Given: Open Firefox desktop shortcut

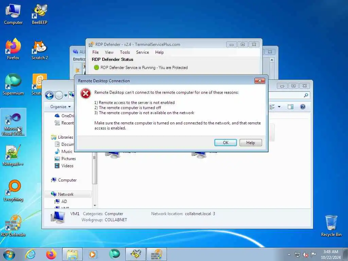Looking at the screenshot, I should (x=13, y=49).
